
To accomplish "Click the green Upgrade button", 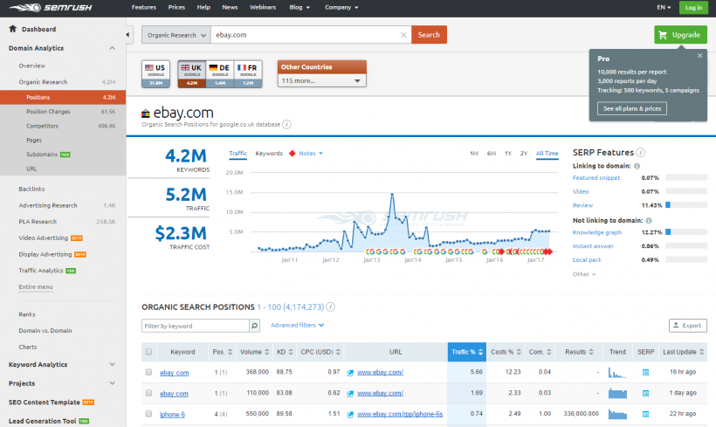I will click(680, 35).
